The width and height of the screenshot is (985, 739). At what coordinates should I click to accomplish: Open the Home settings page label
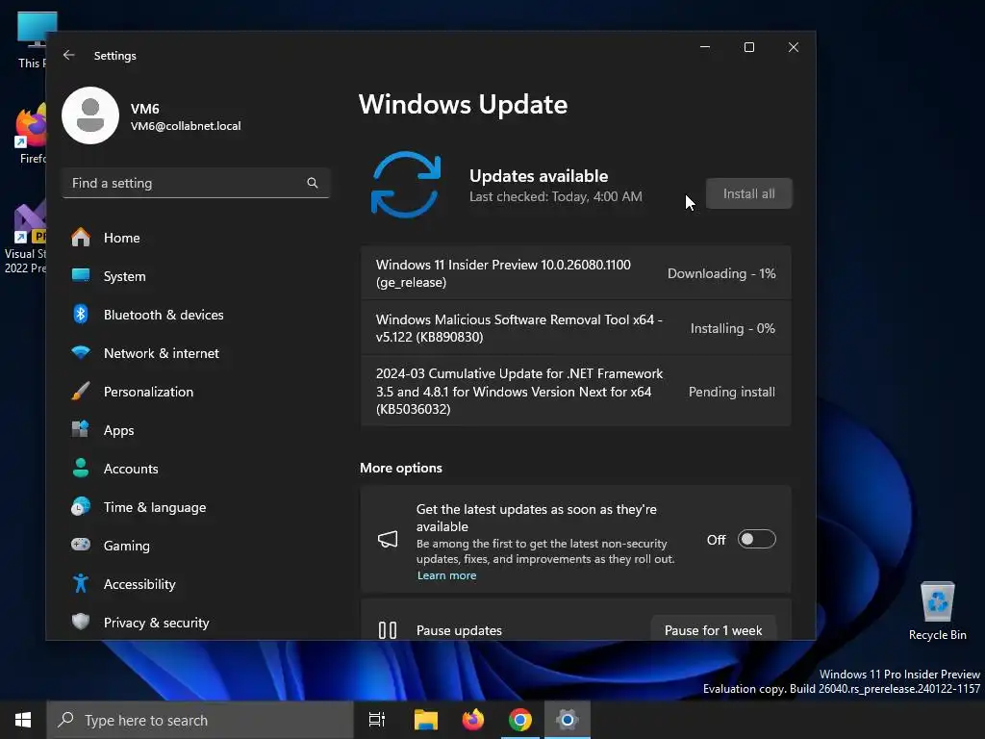(x=122, y=238)
